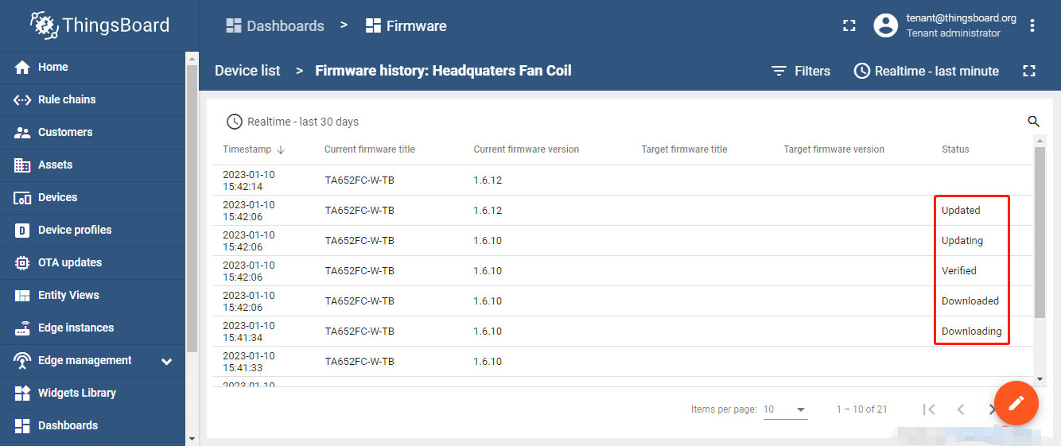This screenshot has width=1061, height=446.
Task: Sort by Status column header
Action: pyautogui.click(x=955, y=149)
